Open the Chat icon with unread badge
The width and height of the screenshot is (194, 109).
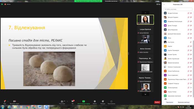click(73, 101)
